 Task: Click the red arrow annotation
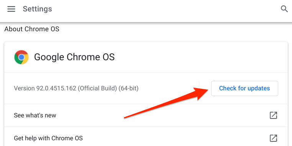coord(166,103)
